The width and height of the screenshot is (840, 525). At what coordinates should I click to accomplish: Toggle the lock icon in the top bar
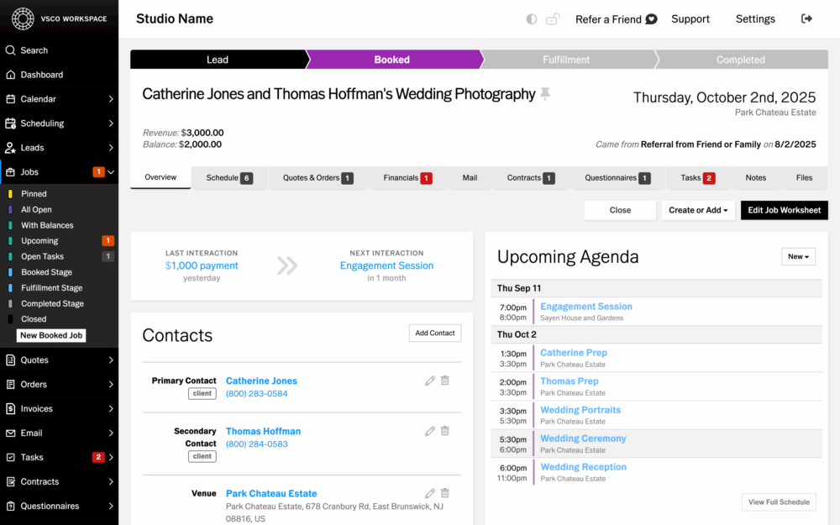point(553,19)
